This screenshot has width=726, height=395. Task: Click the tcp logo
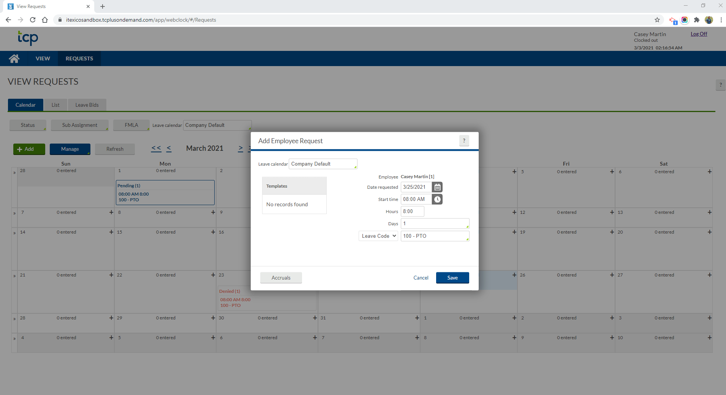[28, 38]
